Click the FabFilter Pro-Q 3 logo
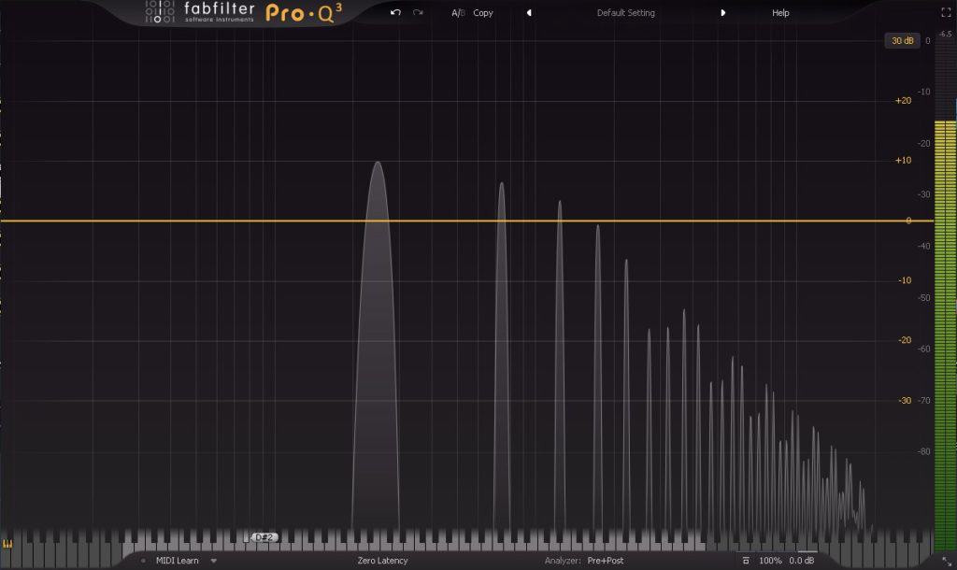 [244, 12]
